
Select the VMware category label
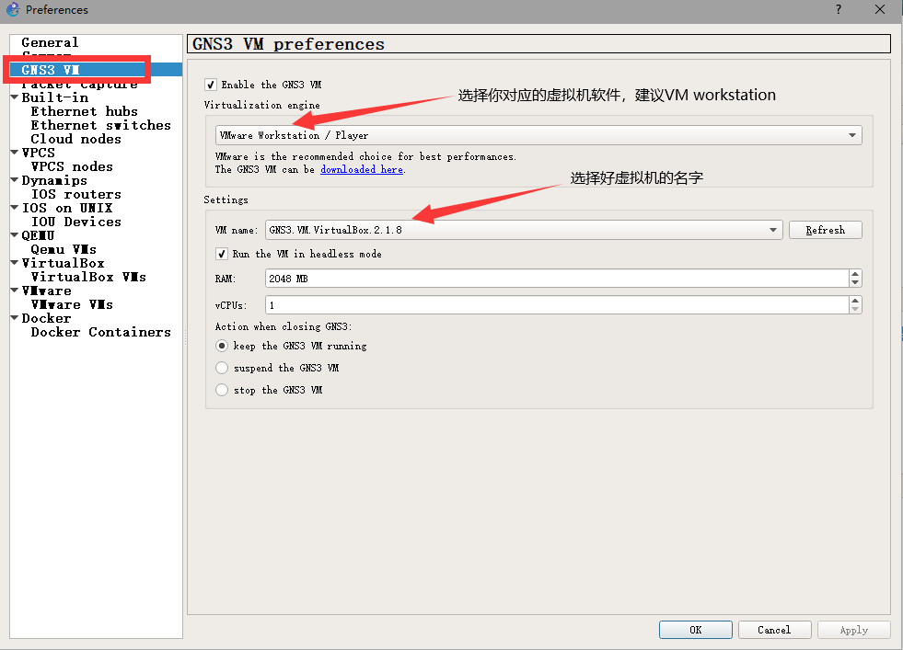(x=46, y=291)
